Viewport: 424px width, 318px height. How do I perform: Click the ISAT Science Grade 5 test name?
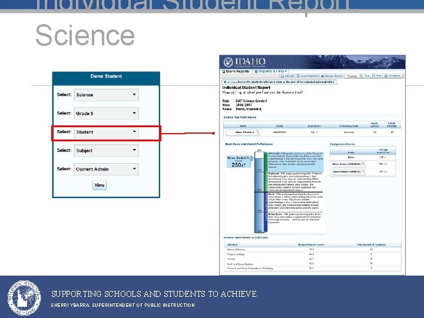[251, 101]
